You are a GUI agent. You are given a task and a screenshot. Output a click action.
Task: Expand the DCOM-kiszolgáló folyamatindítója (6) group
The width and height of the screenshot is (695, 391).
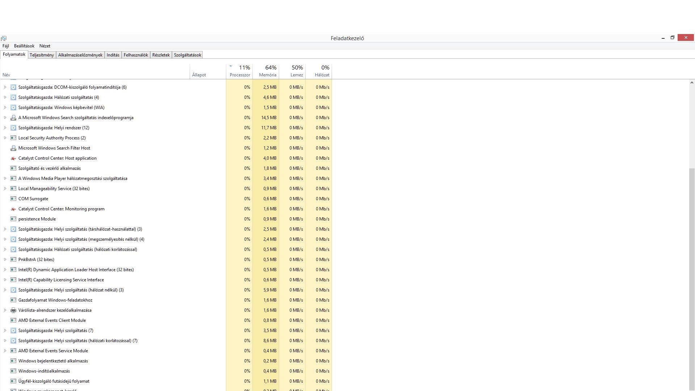point(5,87)
